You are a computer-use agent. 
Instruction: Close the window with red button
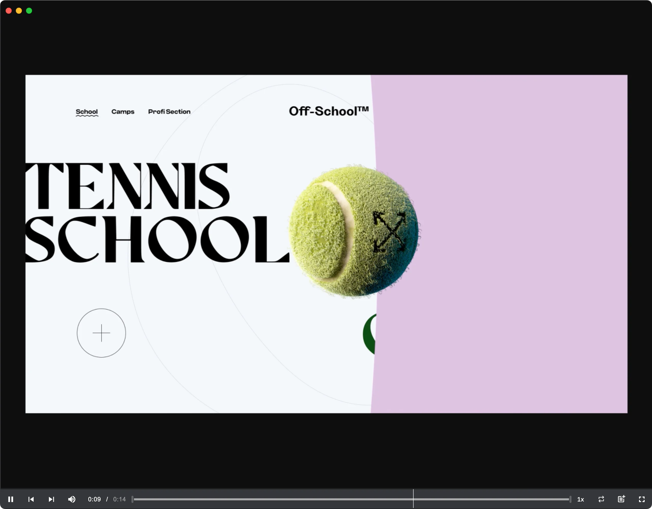[x=9, y=11]
